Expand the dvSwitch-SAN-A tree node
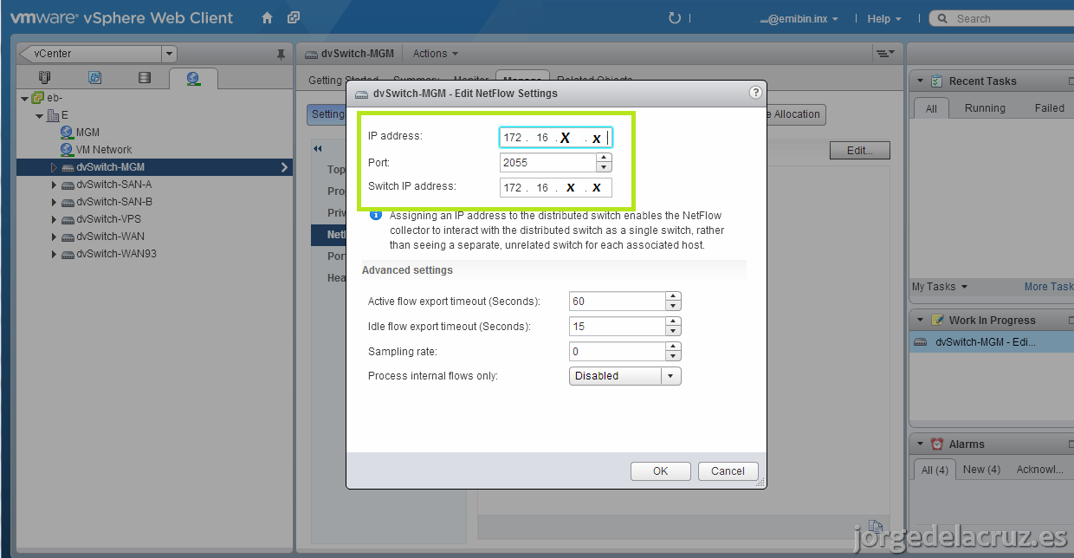Viewport: 1074px width, 558px height. pos(54,185)
